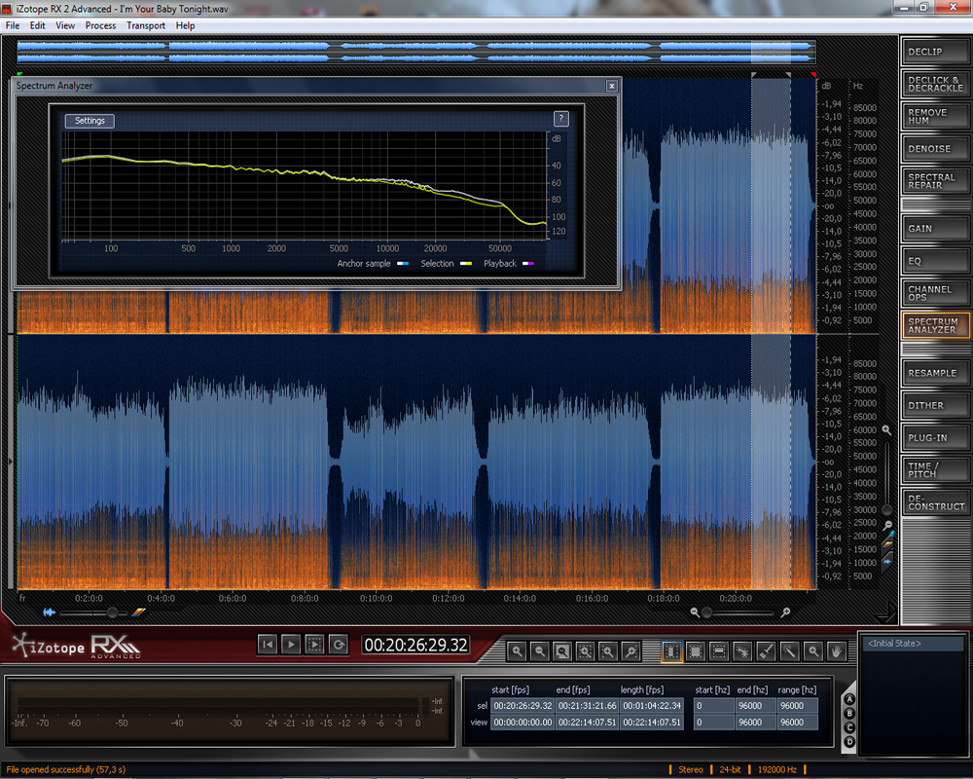Open the Transport menu
Screen dimensions: 973x779
146,25
